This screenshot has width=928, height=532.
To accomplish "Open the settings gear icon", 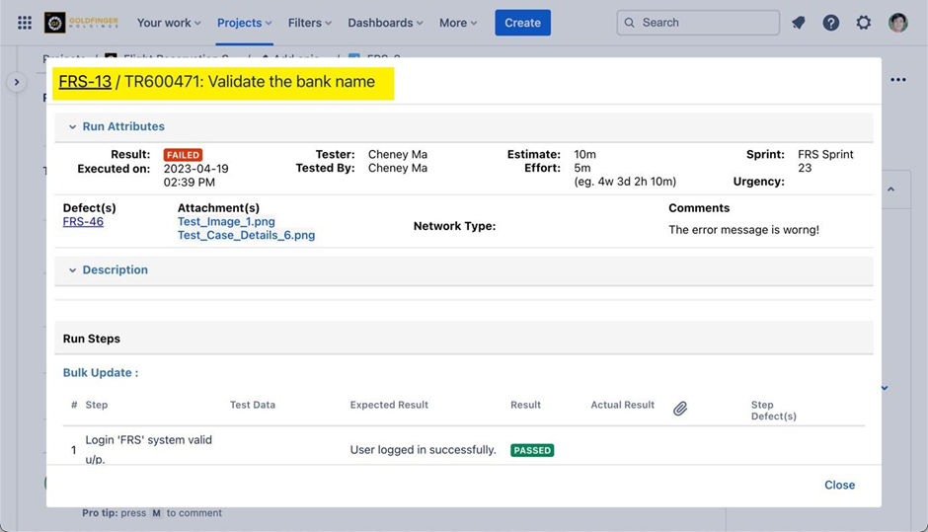I will (x=864, y=23).
